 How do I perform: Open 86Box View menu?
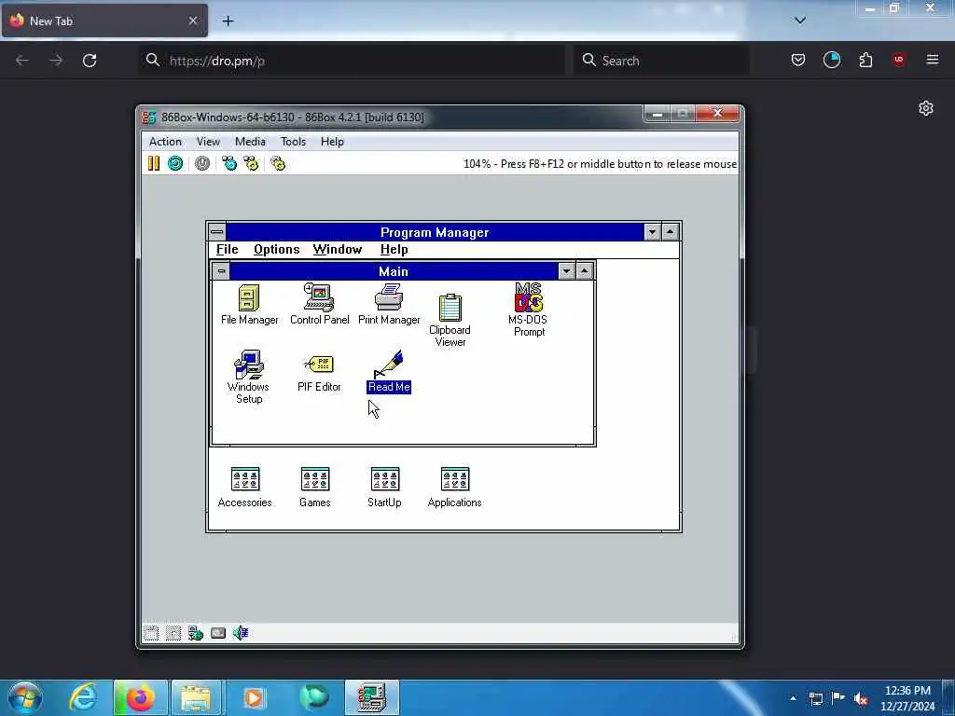(x=208, y=142)
